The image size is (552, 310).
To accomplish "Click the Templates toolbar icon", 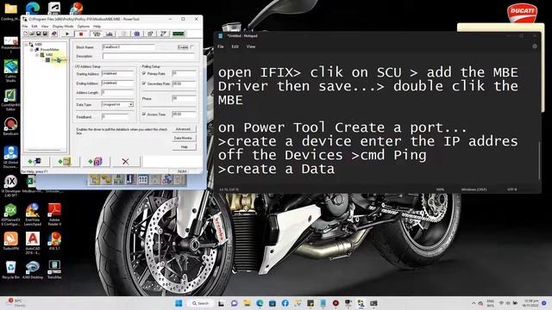I will (x=150, y=34).
